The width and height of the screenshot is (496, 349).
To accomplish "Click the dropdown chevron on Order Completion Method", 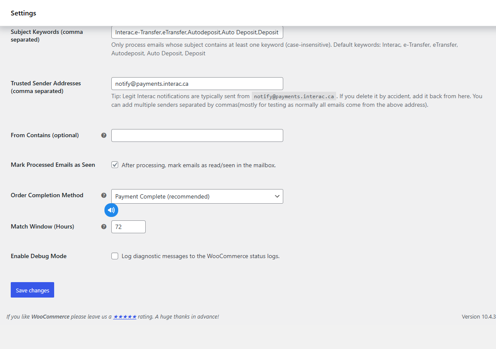I will (x=277, y=196).
